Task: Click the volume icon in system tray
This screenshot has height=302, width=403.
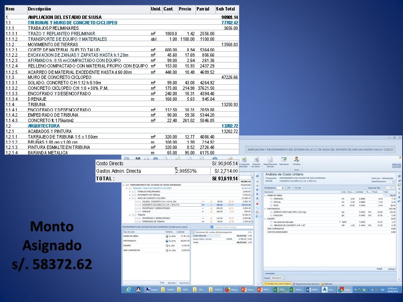Action: tap(373, 290)
